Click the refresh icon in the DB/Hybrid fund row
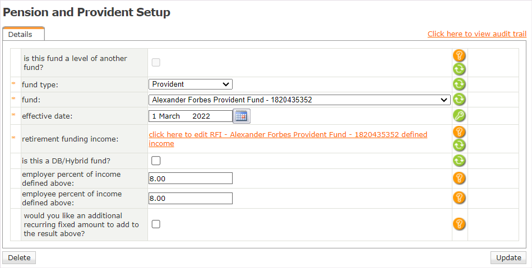 click(x=459, y=161)
